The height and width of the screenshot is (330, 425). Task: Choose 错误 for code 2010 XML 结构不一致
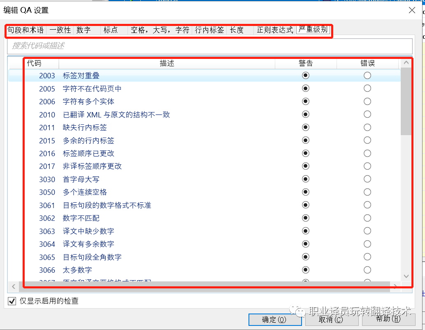tap(367, 114)
